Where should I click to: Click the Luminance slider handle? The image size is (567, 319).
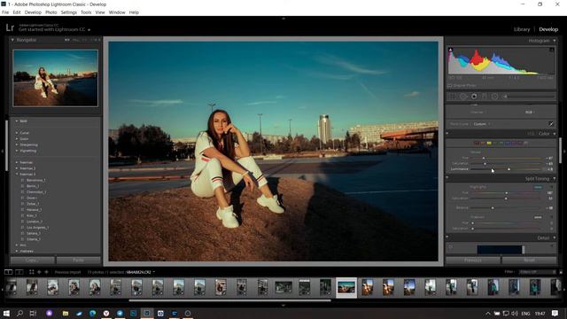[509, 169]
